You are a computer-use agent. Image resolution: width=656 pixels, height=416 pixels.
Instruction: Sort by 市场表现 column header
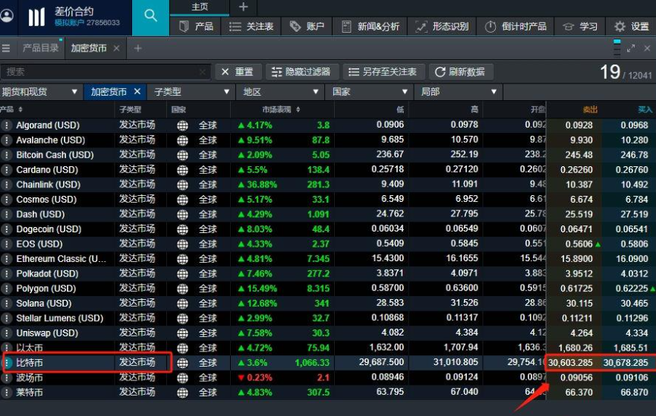pos(281,109)
